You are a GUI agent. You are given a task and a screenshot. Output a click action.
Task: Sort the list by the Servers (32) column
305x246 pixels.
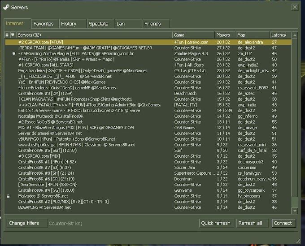pos(94,35)
